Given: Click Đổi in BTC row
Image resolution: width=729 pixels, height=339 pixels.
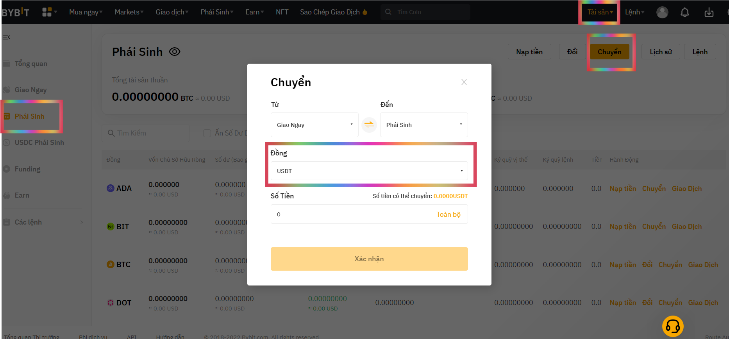Looking at the screenshot, I should point(647,265).
